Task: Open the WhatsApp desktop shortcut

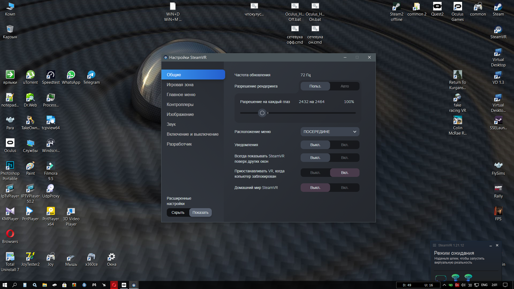Action: click(x=71, y=77)
